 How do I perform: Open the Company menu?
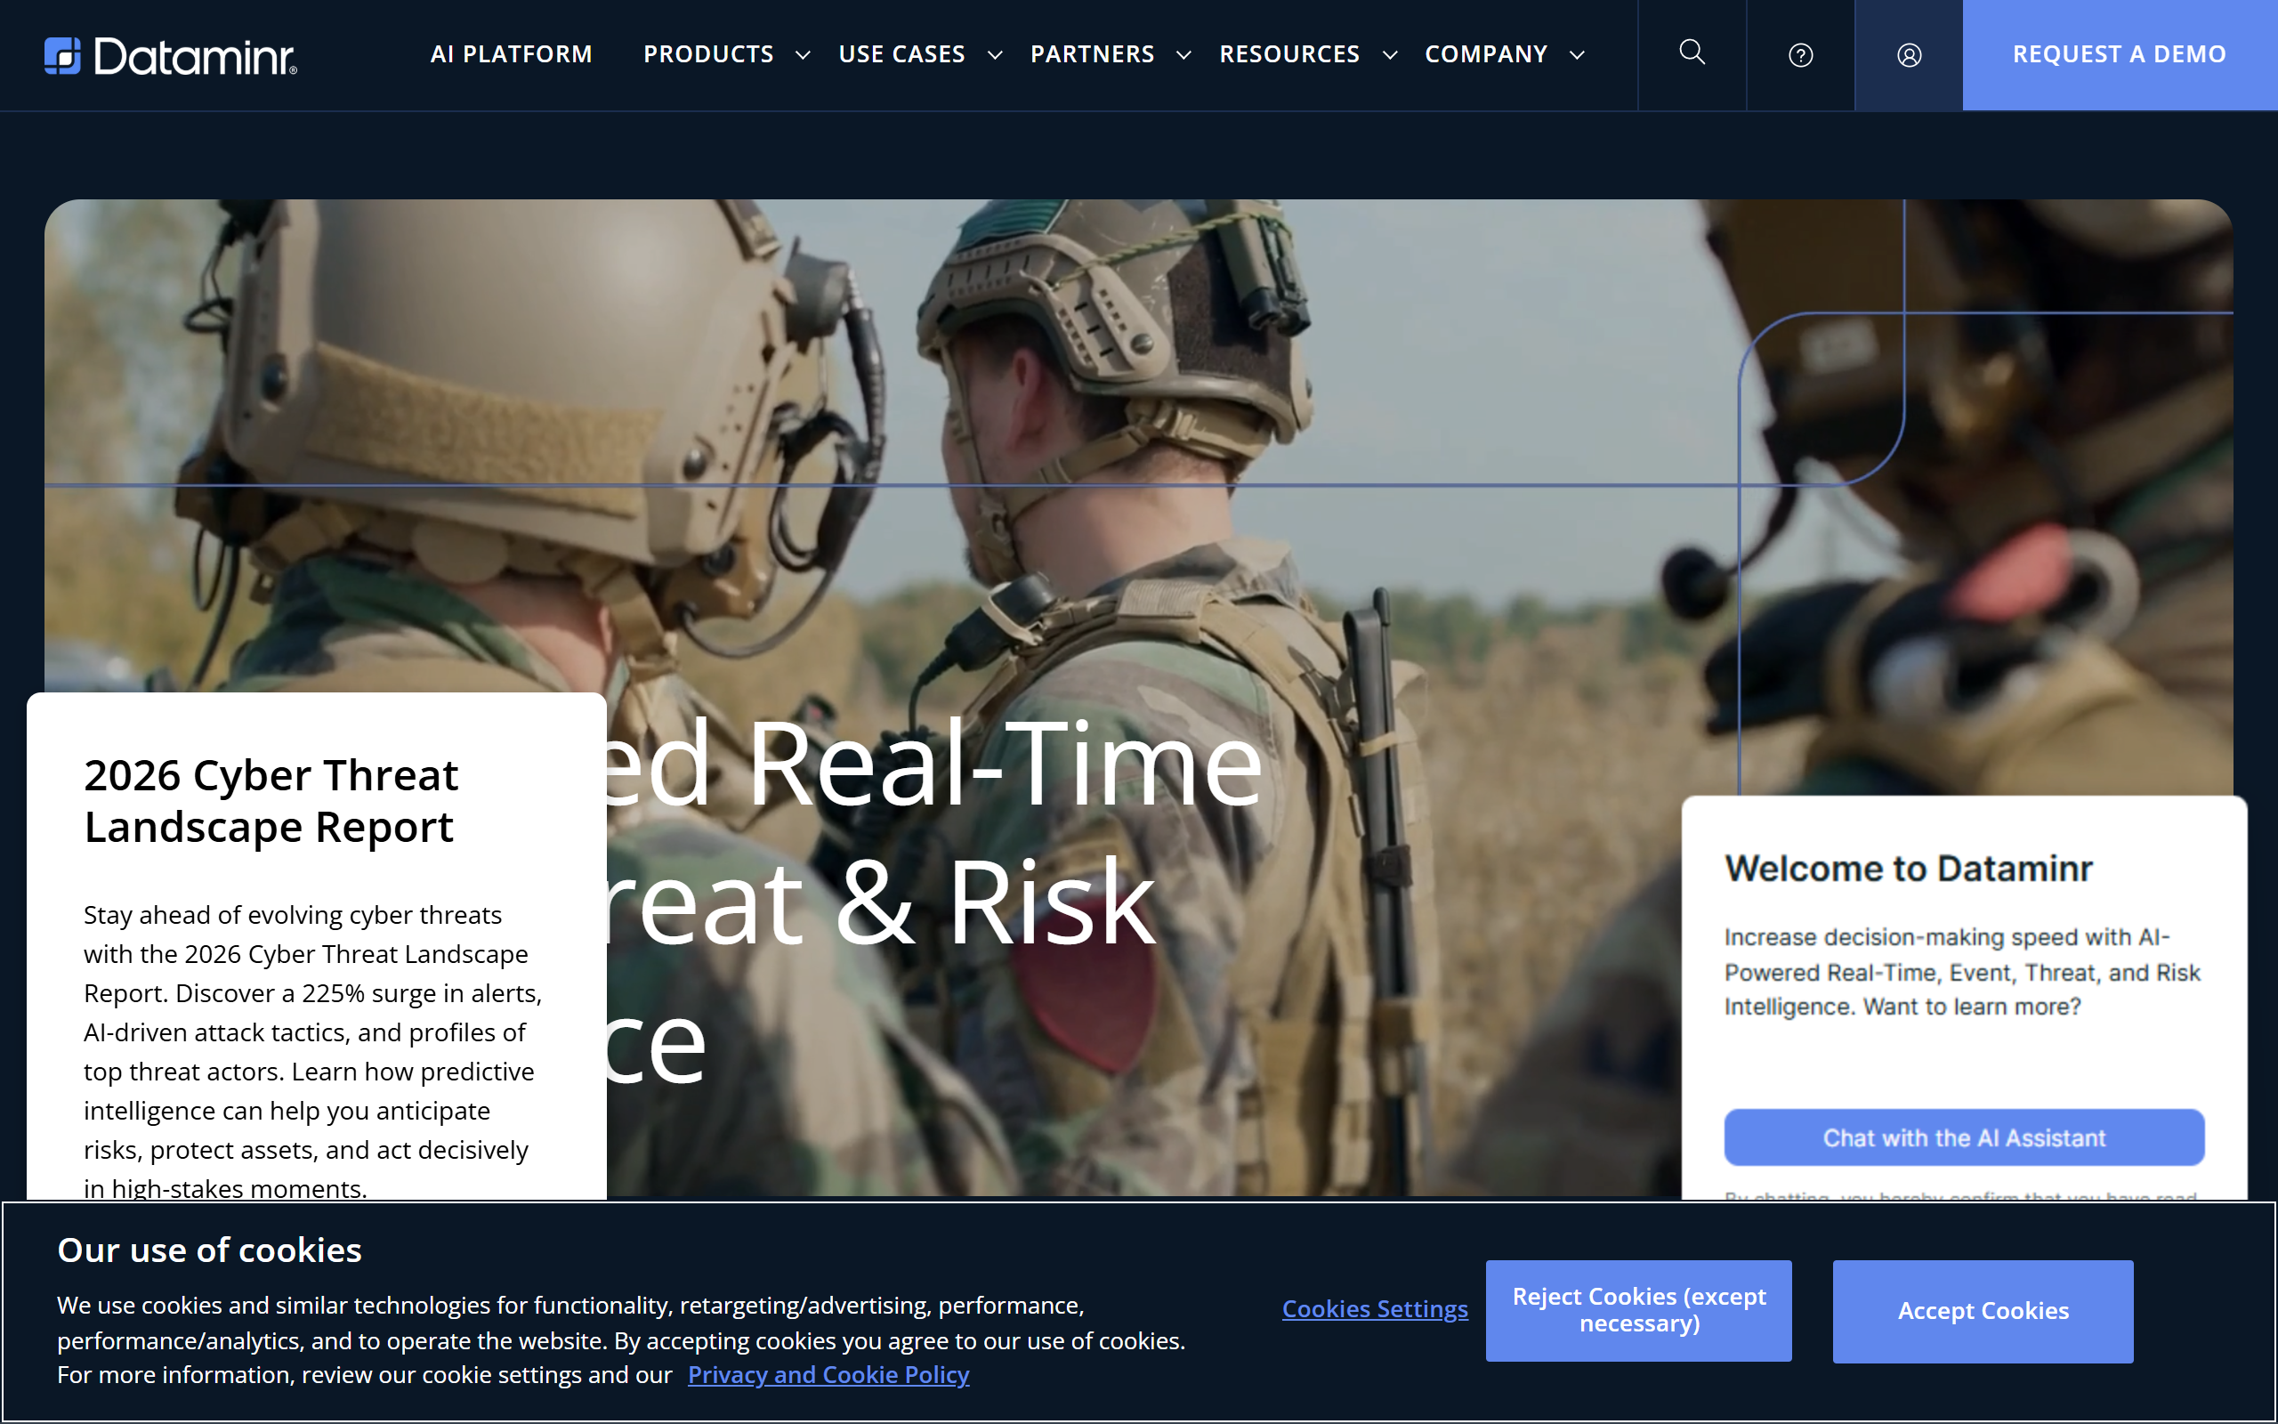1486,54
